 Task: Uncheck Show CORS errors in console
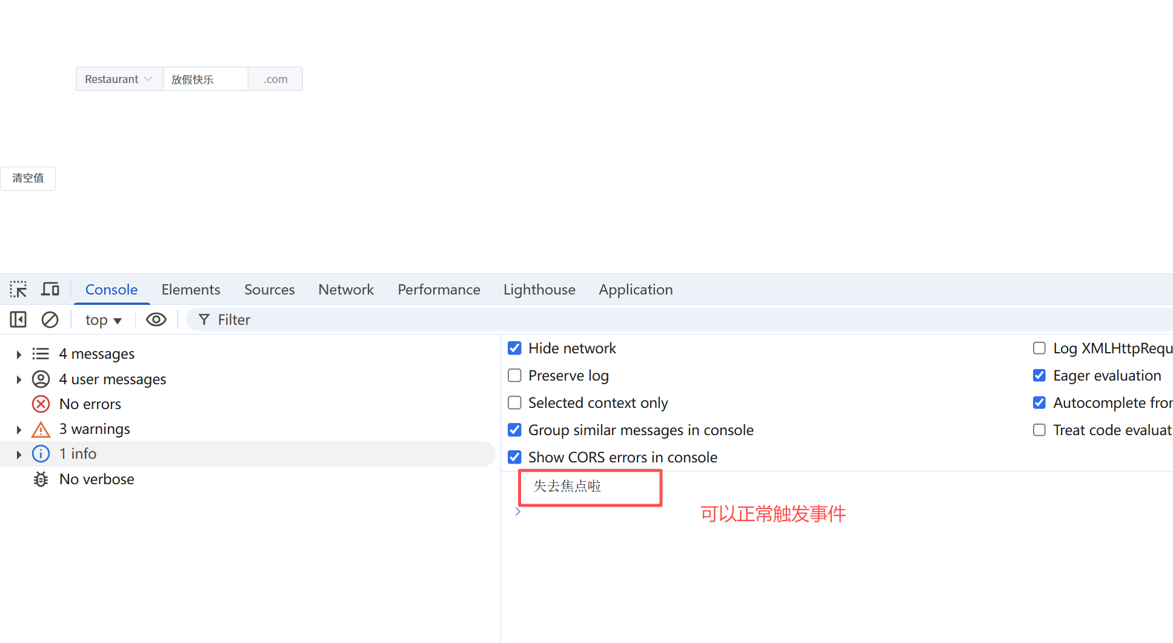pyautogui.click(x=514, y=457)
